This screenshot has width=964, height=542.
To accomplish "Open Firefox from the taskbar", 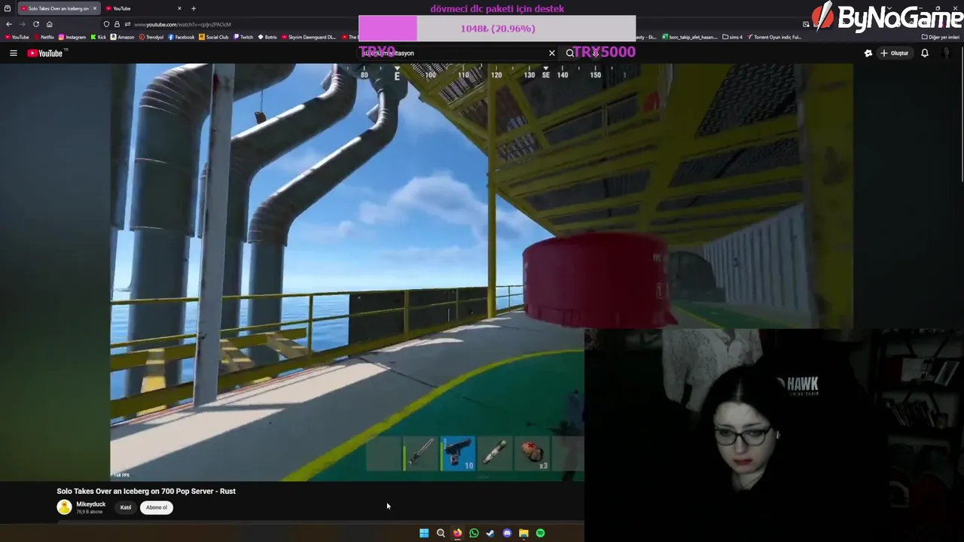I will tap(457, 533).
